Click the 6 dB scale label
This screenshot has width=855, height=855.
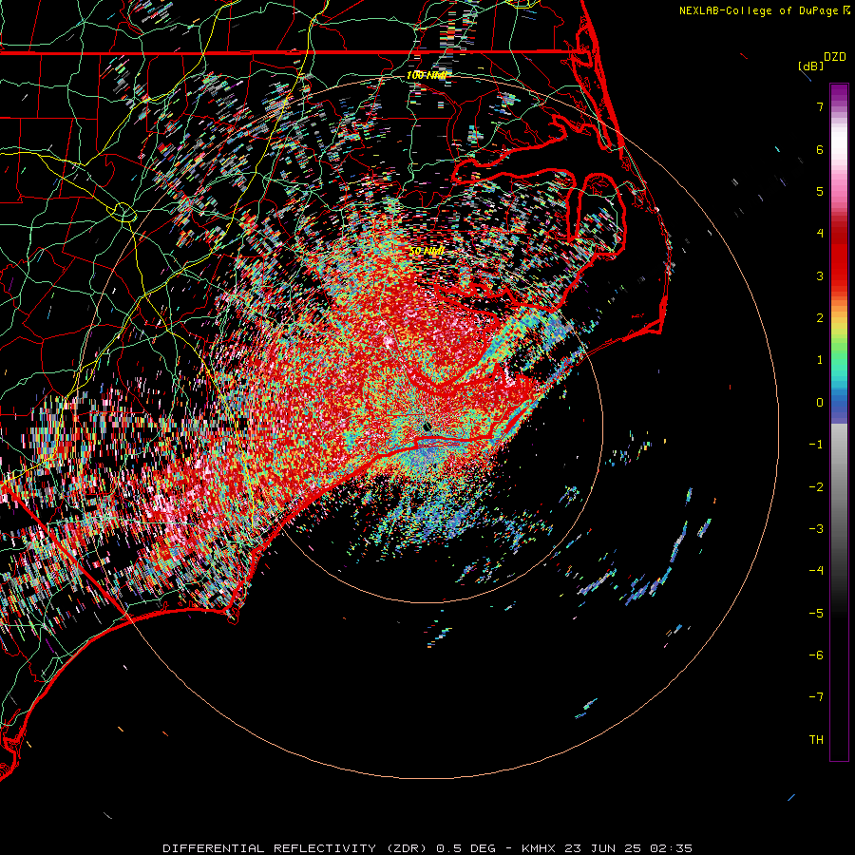(820, 149)
